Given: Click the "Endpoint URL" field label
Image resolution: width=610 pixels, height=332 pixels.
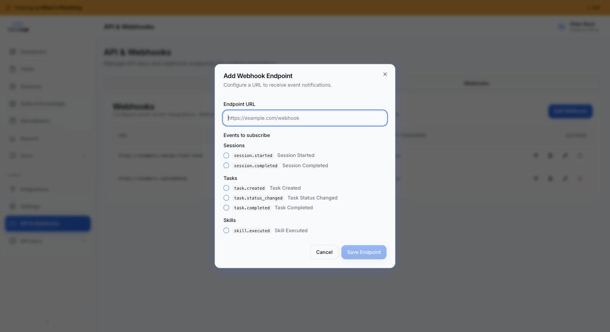Looking at the screenshot, I should (239, 104).
